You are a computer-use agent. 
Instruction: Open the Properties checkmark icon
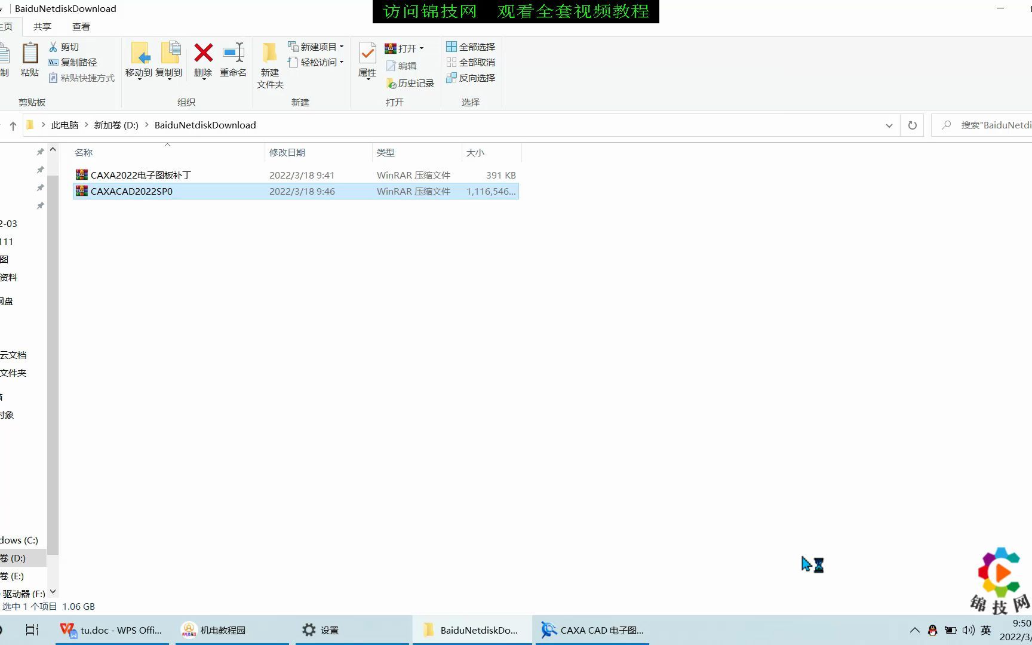[367, 53]
